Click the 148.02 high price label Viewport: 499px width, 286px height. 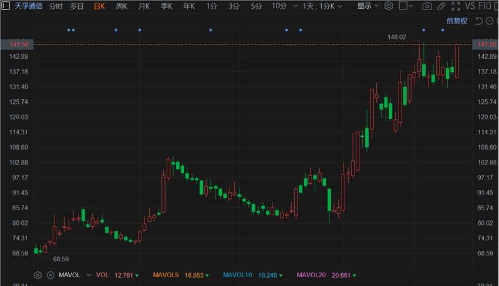396,37
